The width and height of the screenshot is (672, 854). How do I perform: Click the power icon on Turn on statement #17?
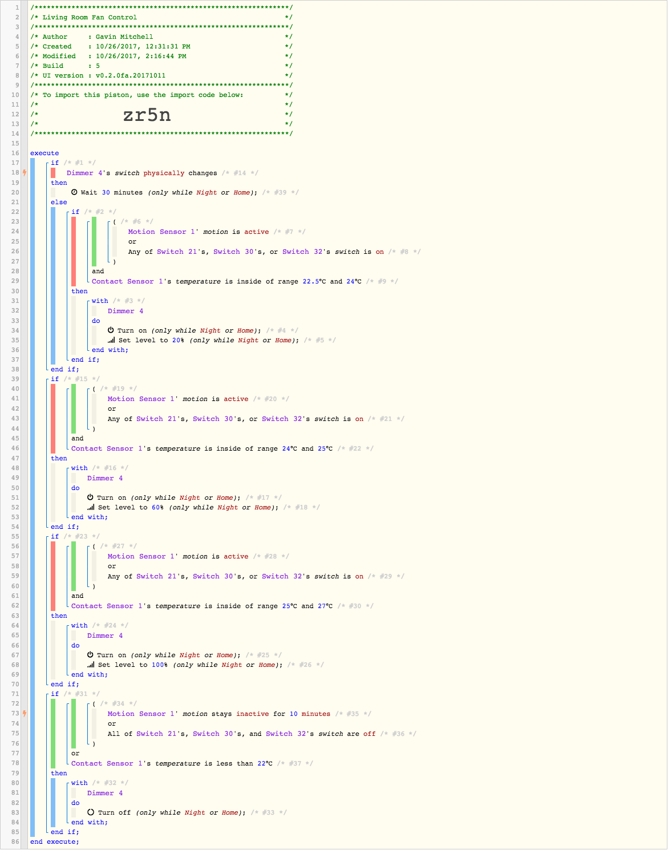click(90, 497)
